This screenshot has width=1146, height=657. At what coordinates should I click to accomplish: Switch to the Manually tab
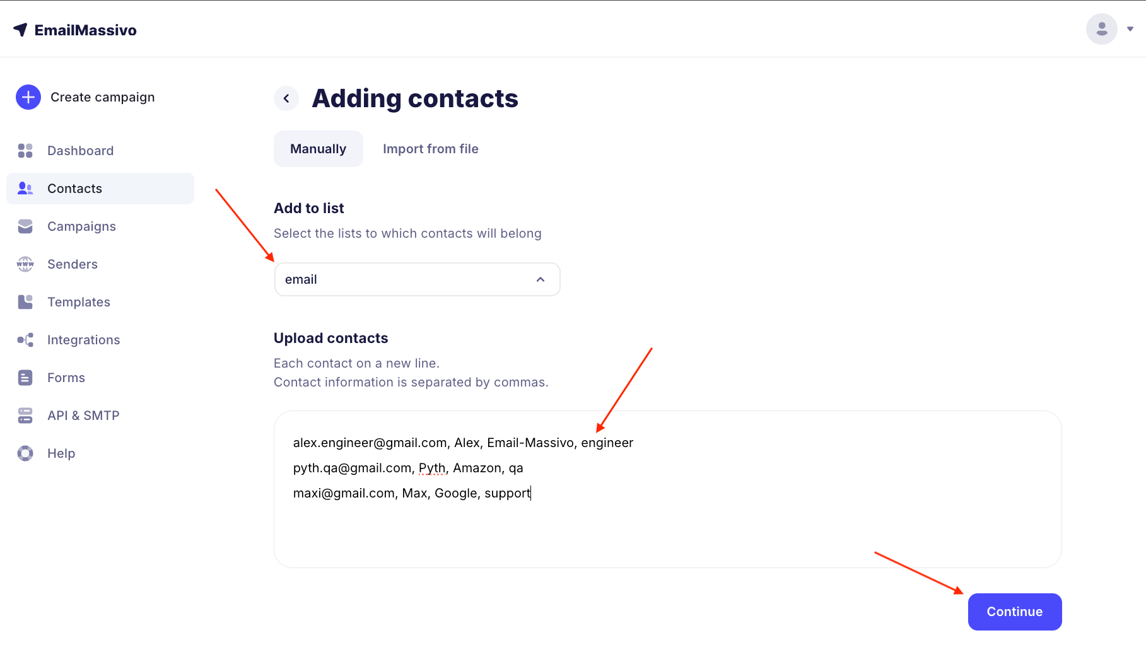[x=318, y=149]
